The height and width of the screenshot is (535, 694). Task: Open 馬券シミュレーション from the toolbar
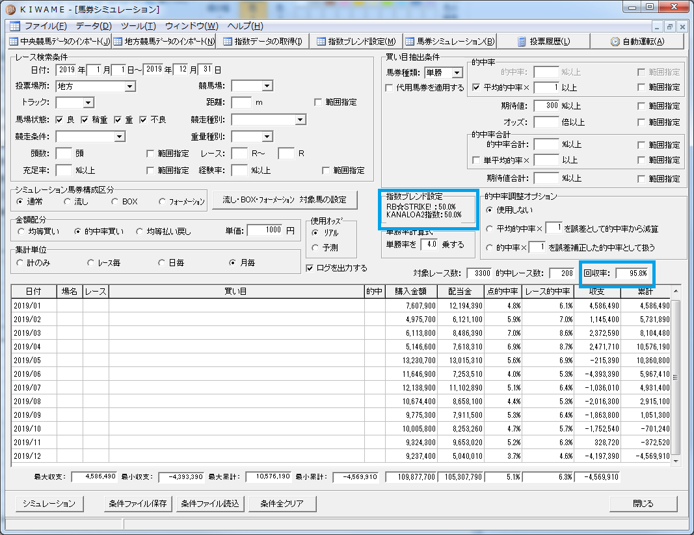[x=449, y=41]
